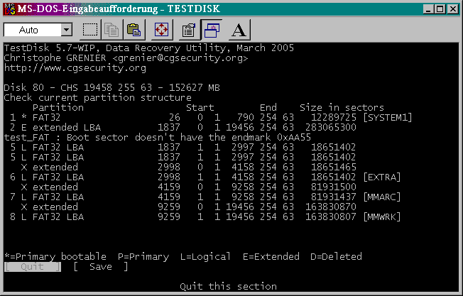This screenshot has height=296, width=463.
Task: Click the http://www.cgsecurity.org text
Action: click(x=75, y=68)
